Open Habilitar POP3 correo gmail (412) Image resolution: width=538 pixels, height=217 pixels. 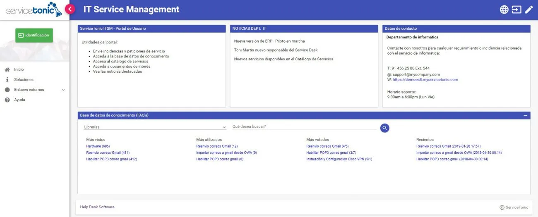point(111,159)
